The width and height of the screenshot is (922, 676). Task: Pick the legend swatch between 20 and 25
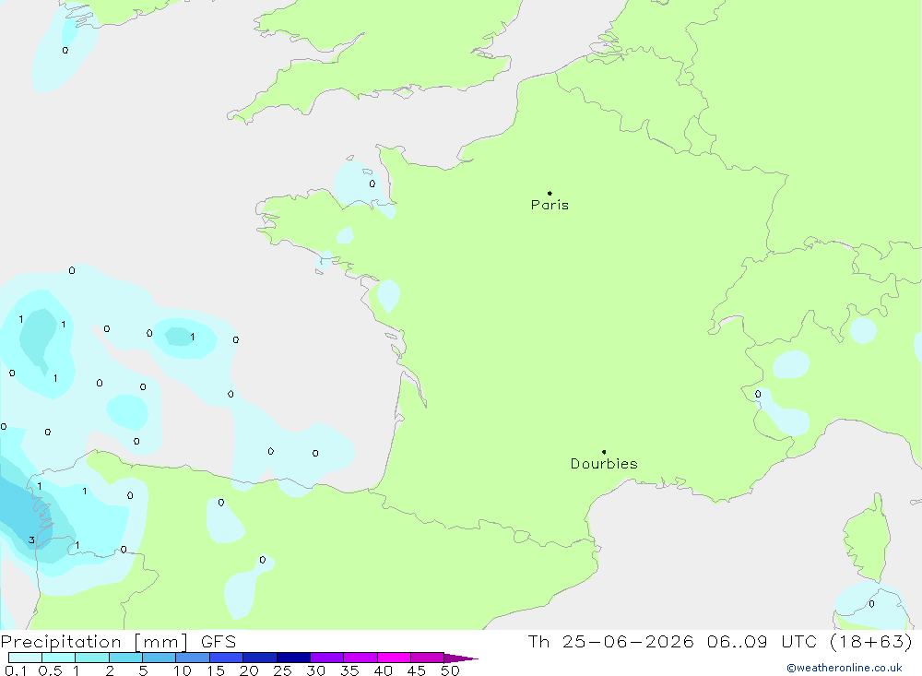(x=259, y=658)
